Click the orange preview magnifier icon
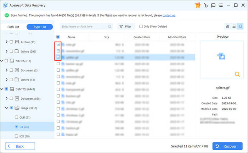The height and width of the screenshot is (153, 248). pyautogui.click(x=237, y=74)
